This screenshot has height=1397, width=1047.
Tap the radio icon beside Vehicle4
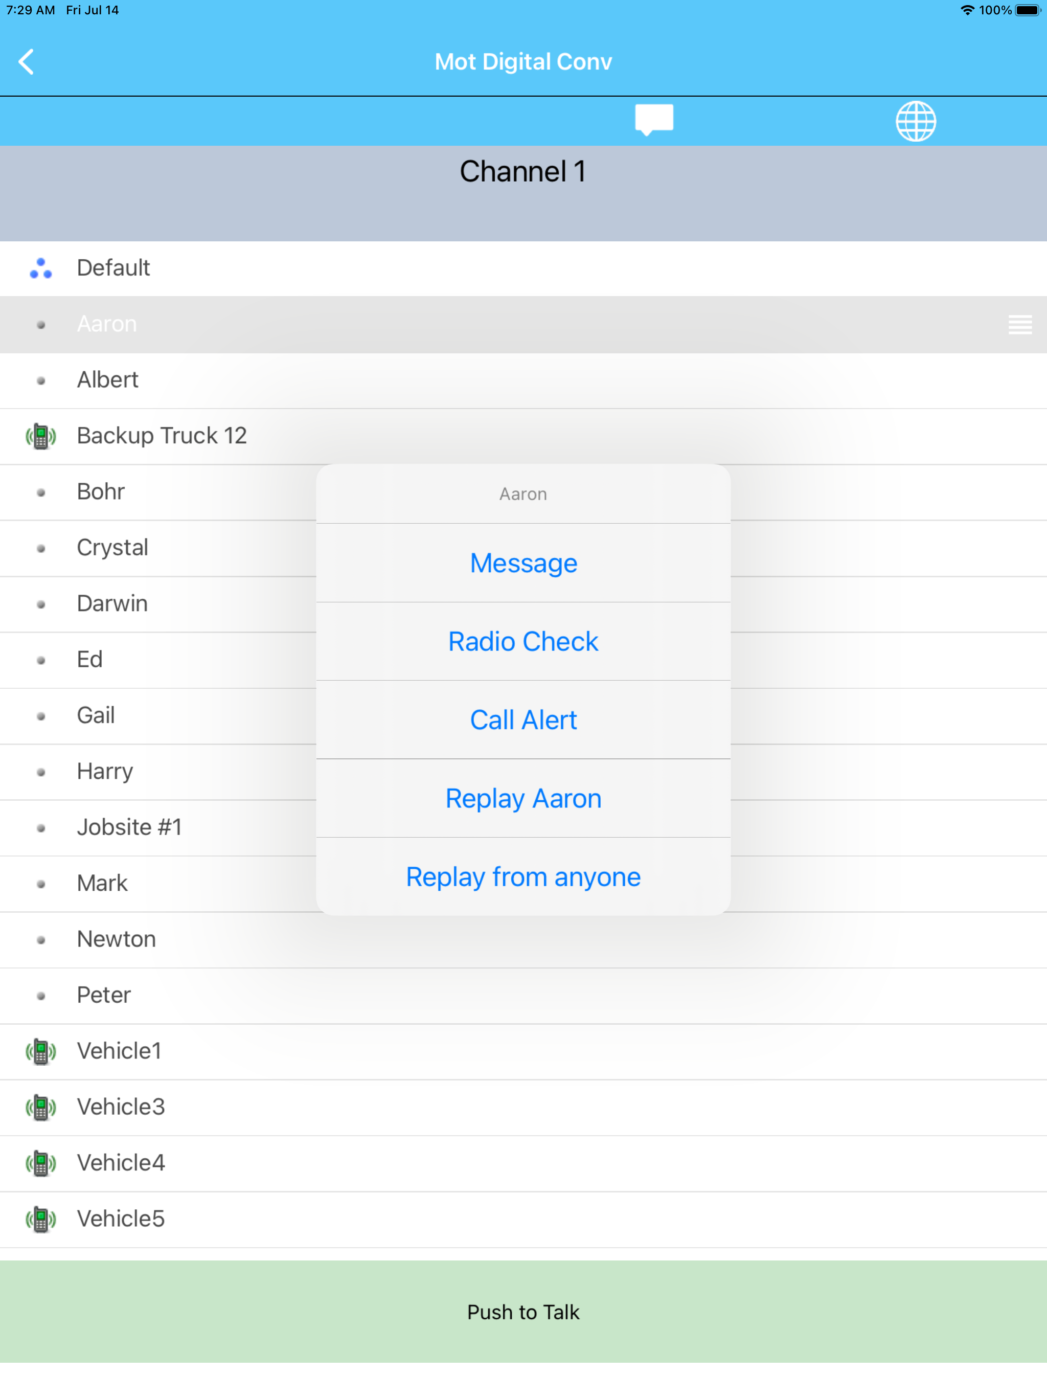(x=41, y=1164)
